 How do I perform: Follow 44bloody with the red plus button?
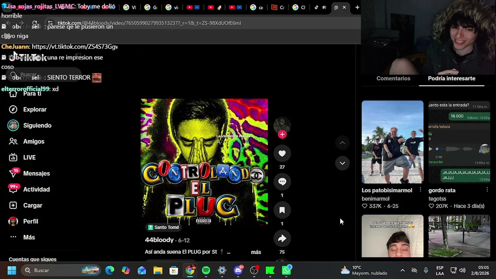[x=282, y=134]
